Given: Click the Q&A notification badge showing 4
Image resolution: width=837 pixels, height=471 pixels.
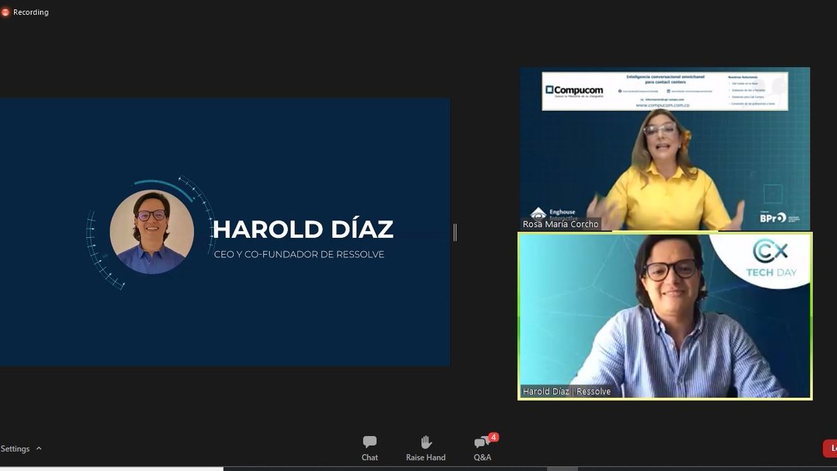Looking at the screenshot, I should [x=492, y=438].
